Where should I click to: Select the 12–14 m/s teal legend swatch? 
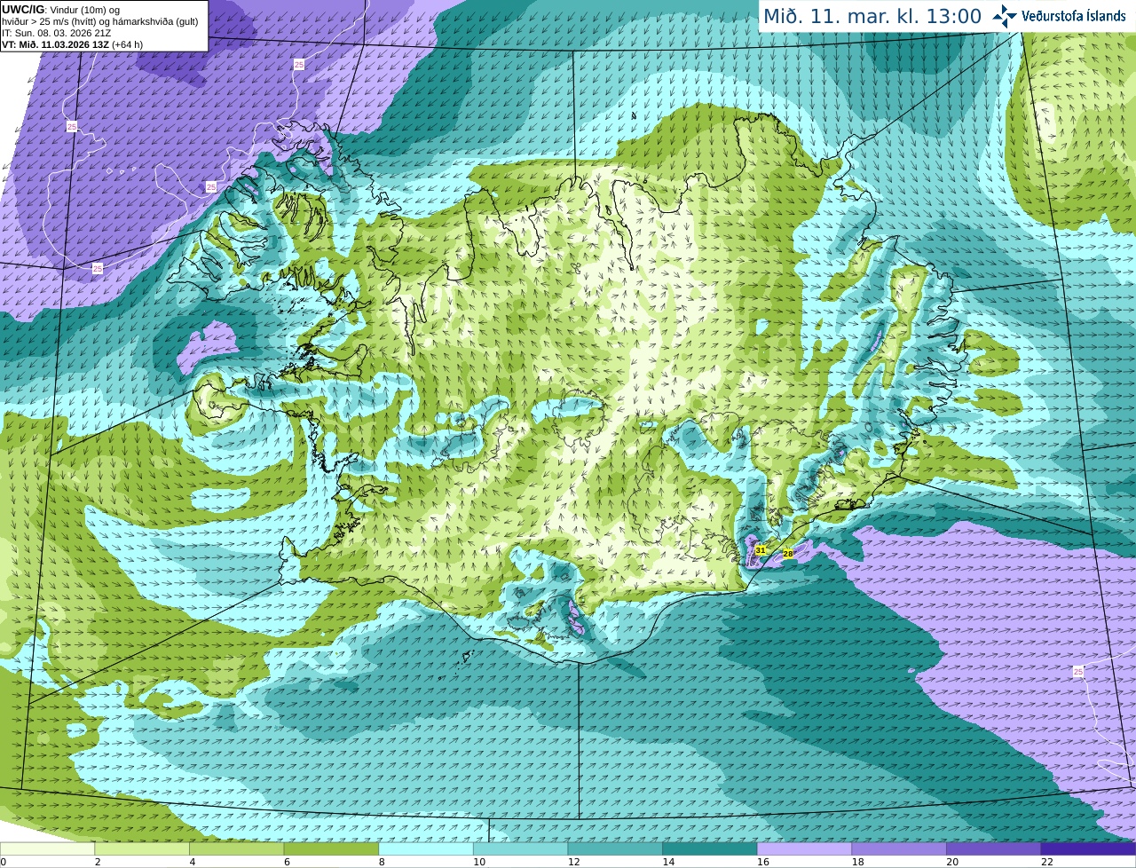coord(615,848)
